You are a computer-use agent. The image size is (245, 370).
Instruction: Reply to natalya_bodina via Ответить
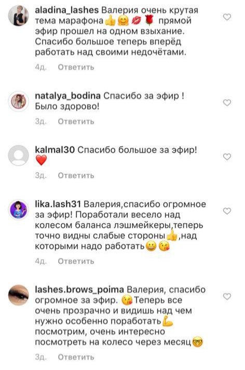coord(76,121)
